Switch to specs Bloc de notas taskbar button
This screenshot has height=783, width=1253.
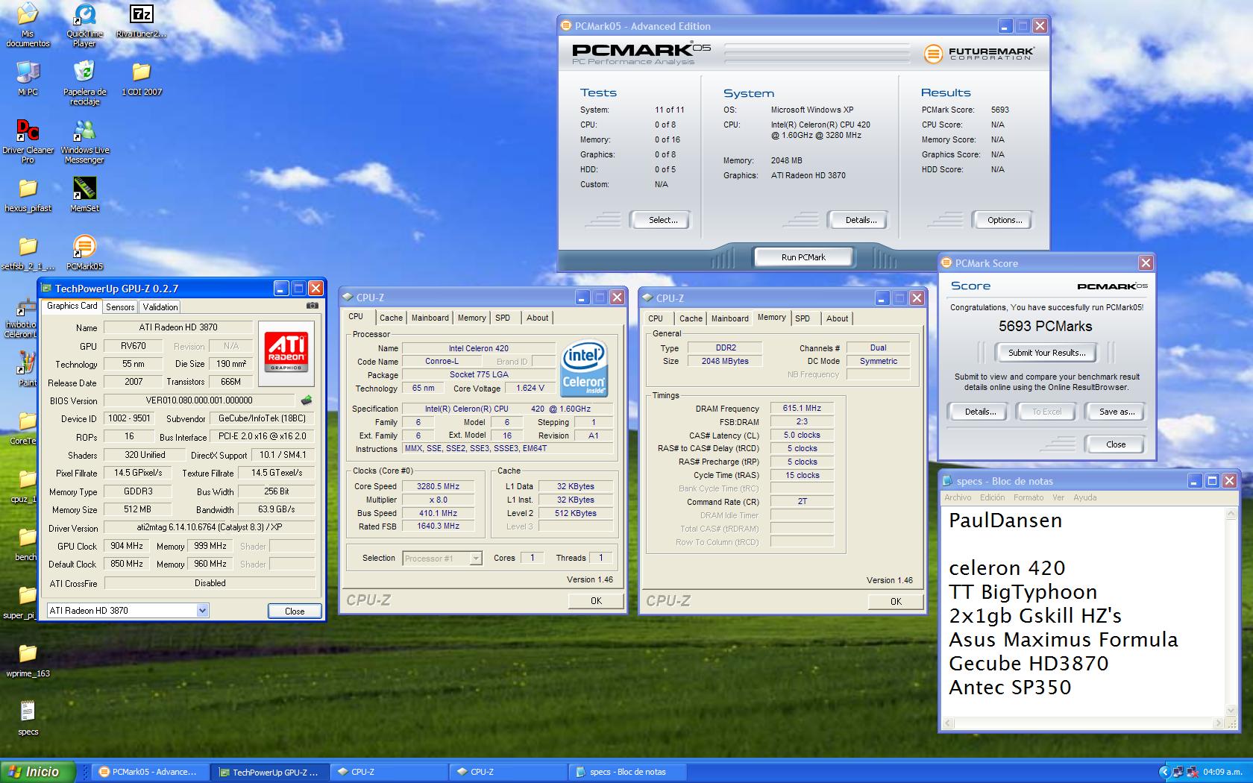tap(627, 772)
